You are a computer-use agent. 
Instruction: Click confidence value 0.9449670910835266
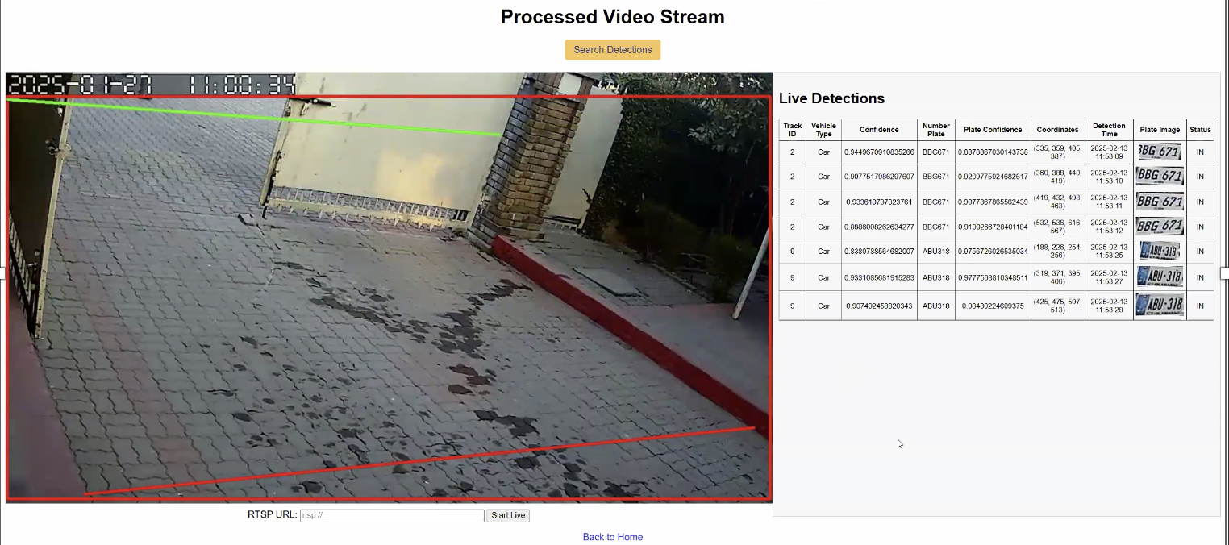click(x=878, y=152)
